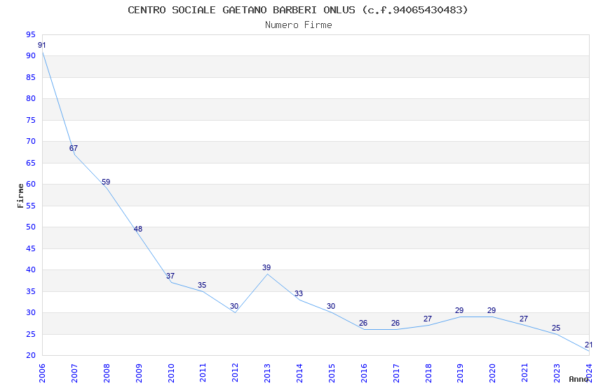Click the x-axis year 2012

(235, 373)
